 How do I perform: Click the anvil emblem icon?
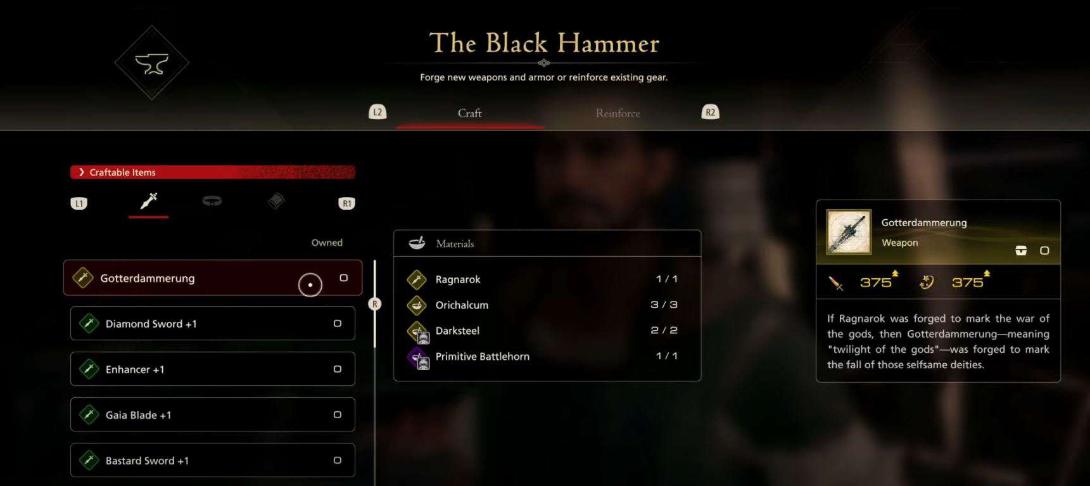[152, 63]
